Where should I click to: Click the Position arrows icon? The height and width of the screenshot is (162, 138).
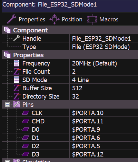[55, 19]
